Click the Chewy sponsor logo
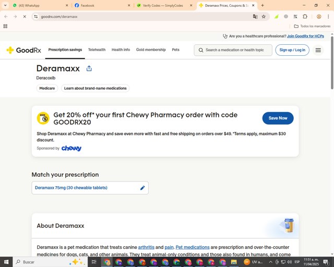This screenshot has width=334, height=267. [x=71, y=148]
